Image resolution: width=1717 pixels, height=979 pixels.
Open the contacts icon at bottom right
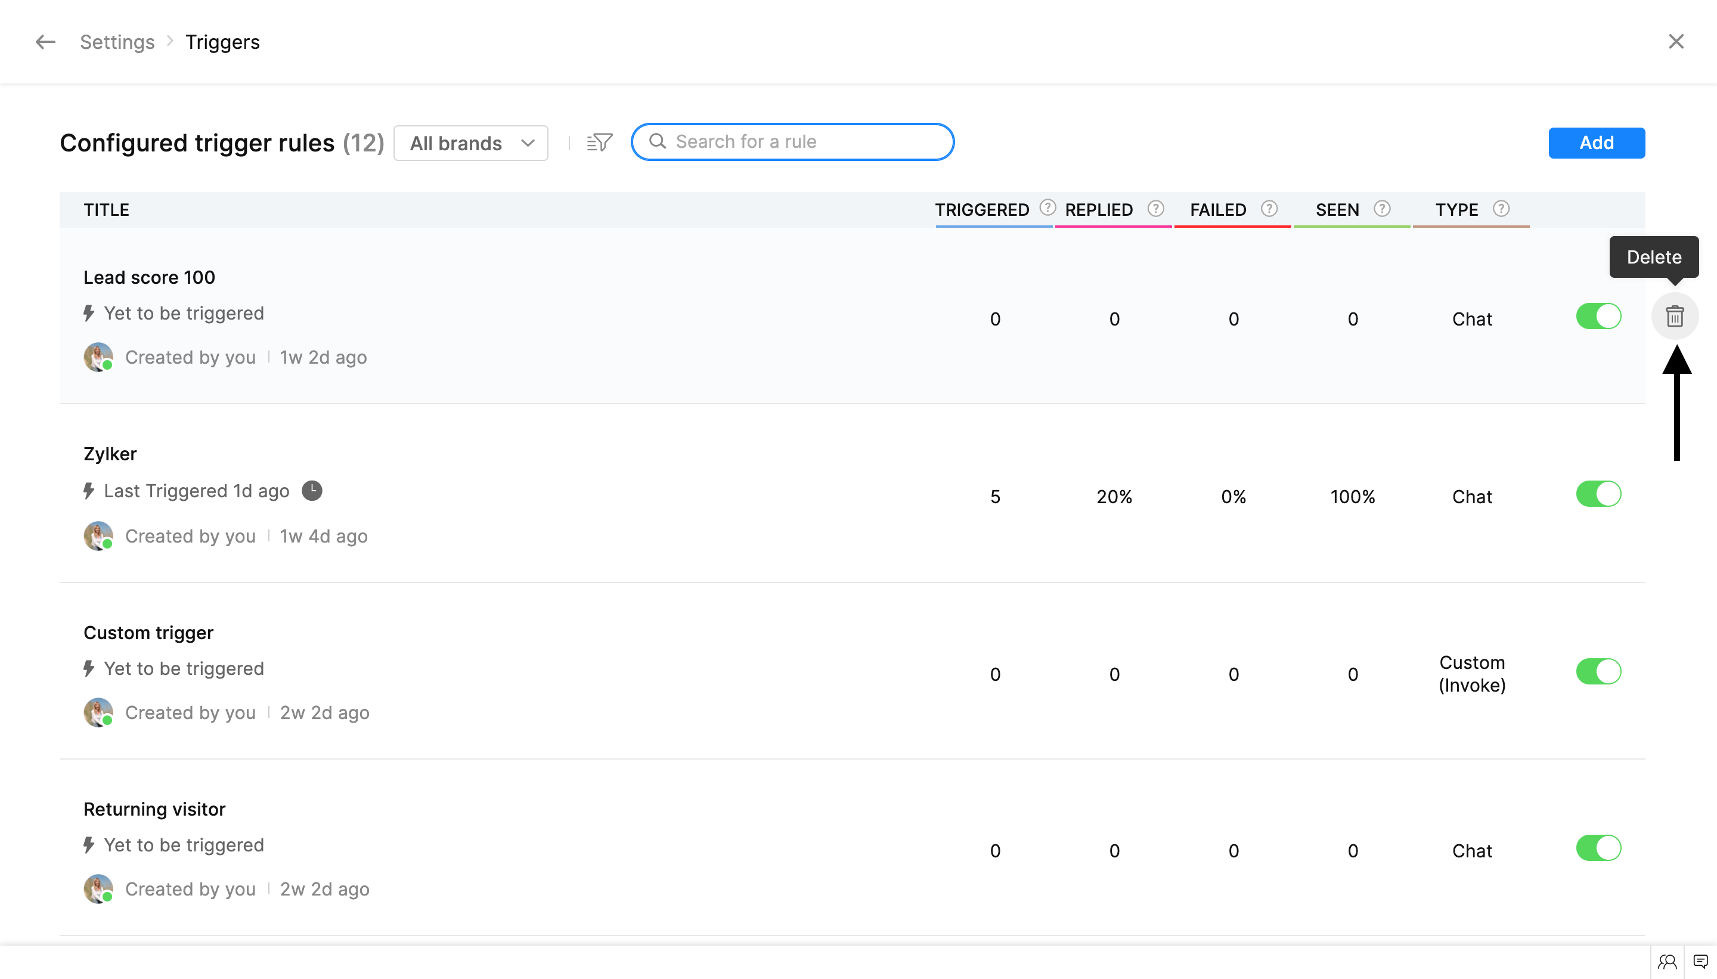coord(1666,962)
